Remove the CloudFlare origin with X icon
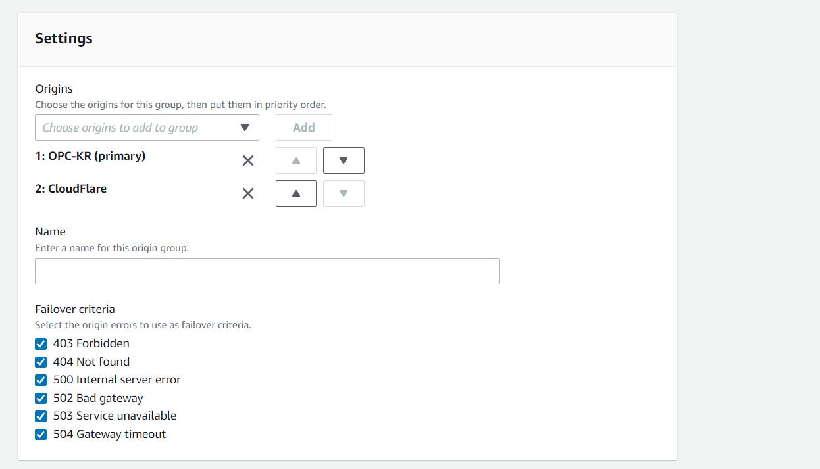820x469 pixels. click(x=248, y=193)
